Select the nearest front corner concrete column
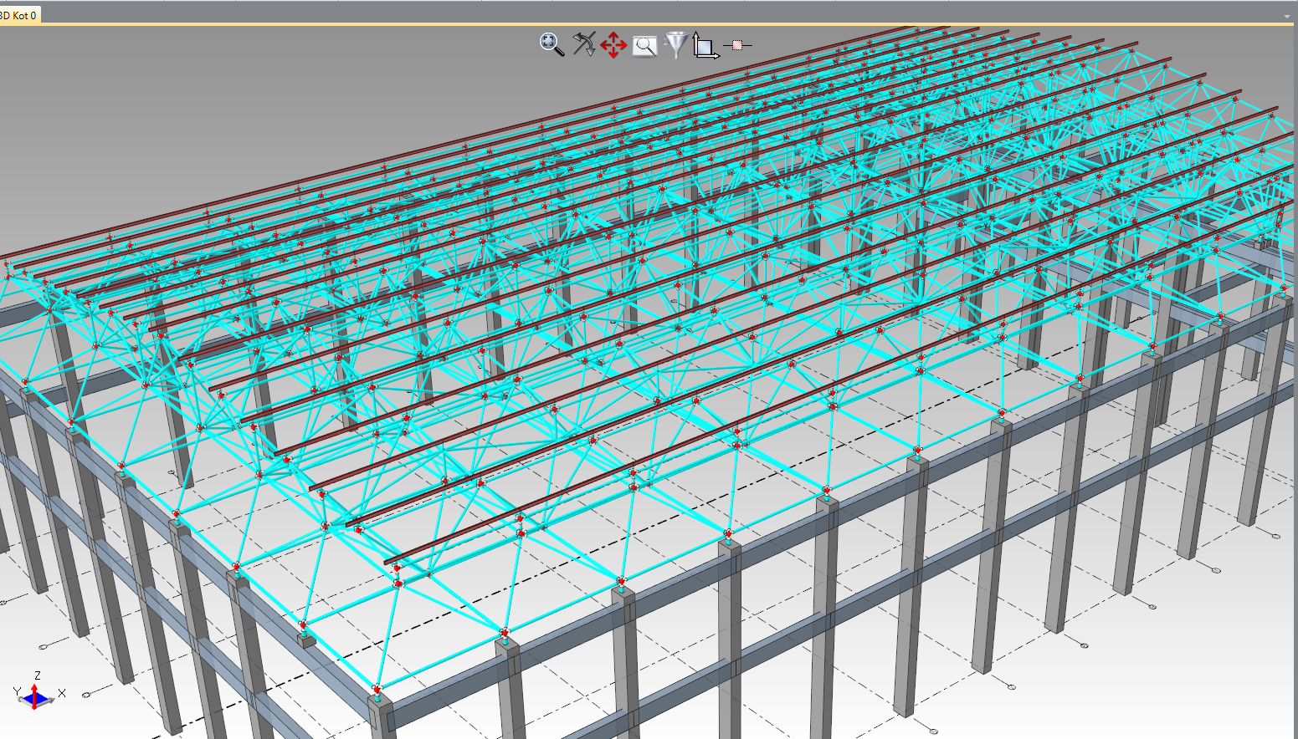This screenshot has height=739, width=1298. coord(382,719)
